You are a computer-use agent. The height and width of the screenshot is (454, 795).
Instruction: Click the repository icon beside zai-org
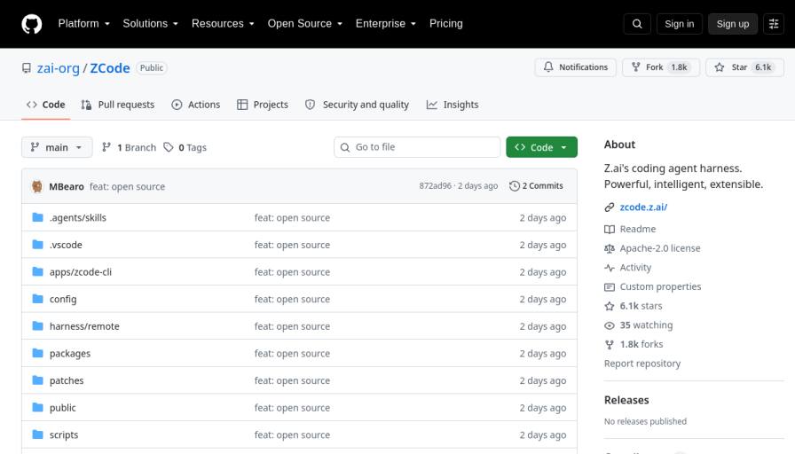point(27,68)
